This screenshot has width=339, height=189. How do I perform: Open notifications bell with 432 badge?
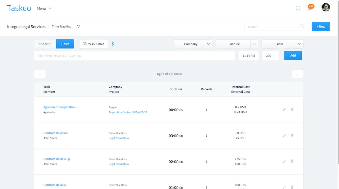tap(310, 8)
